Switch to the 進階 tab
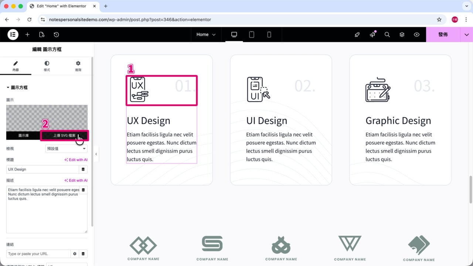The height and width of the screenshot is (266, 473). tap(78, 66)
